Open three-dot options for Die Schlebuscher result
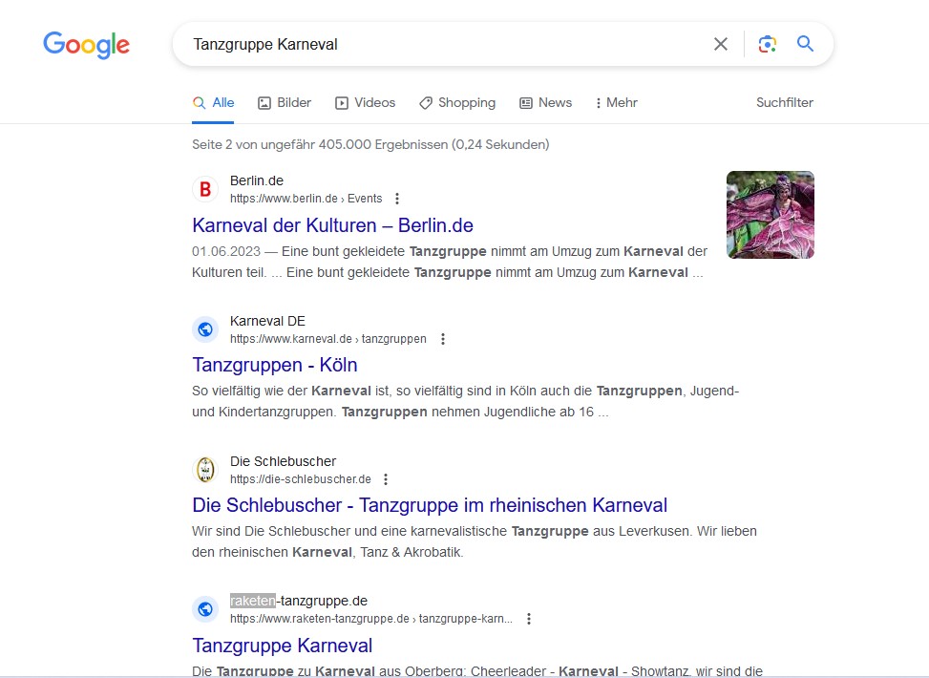The width and height of the screenshot is (929, 678). tap(386, 479)
